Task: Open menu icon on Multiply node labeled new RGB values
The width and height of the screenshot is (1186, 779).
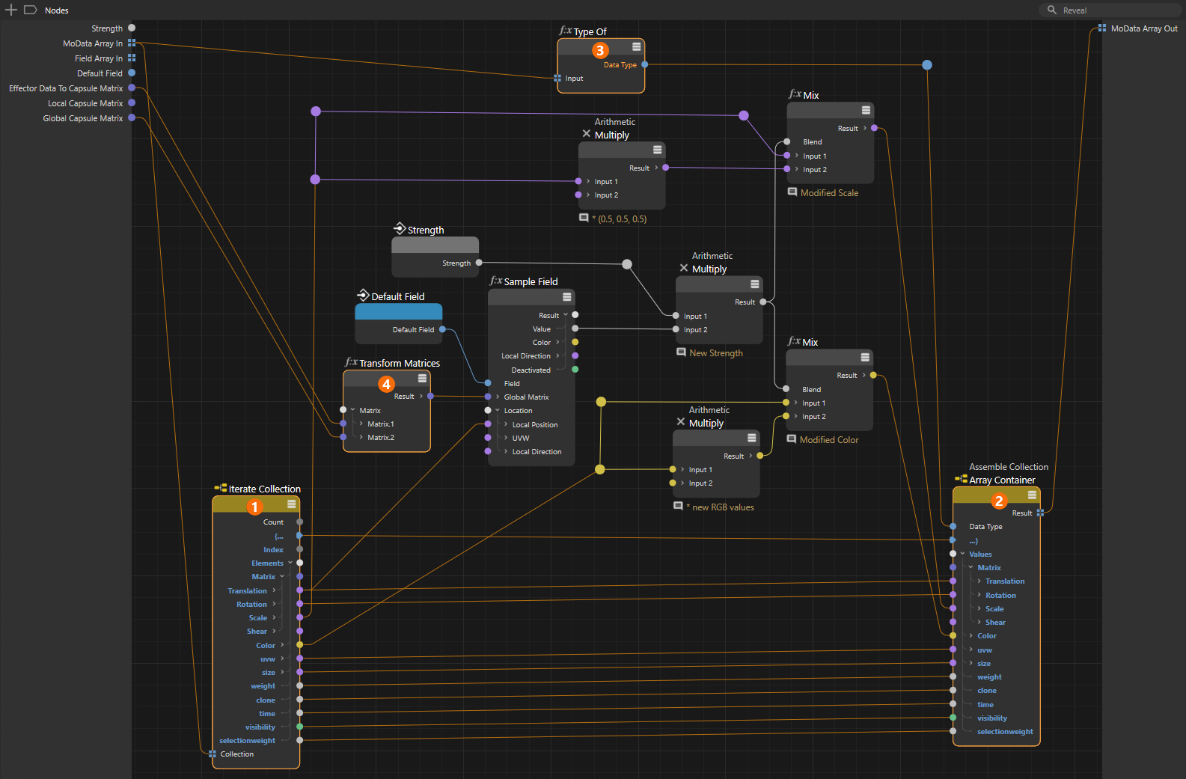Action: 751,438
